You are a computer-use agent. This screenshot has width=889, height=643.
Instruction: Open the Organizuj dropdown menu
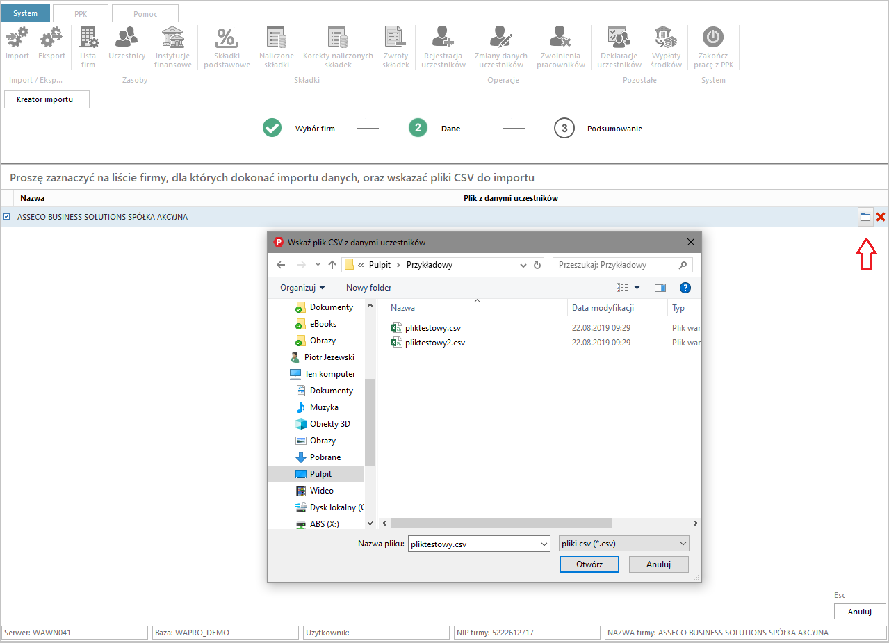coord(302,288)
